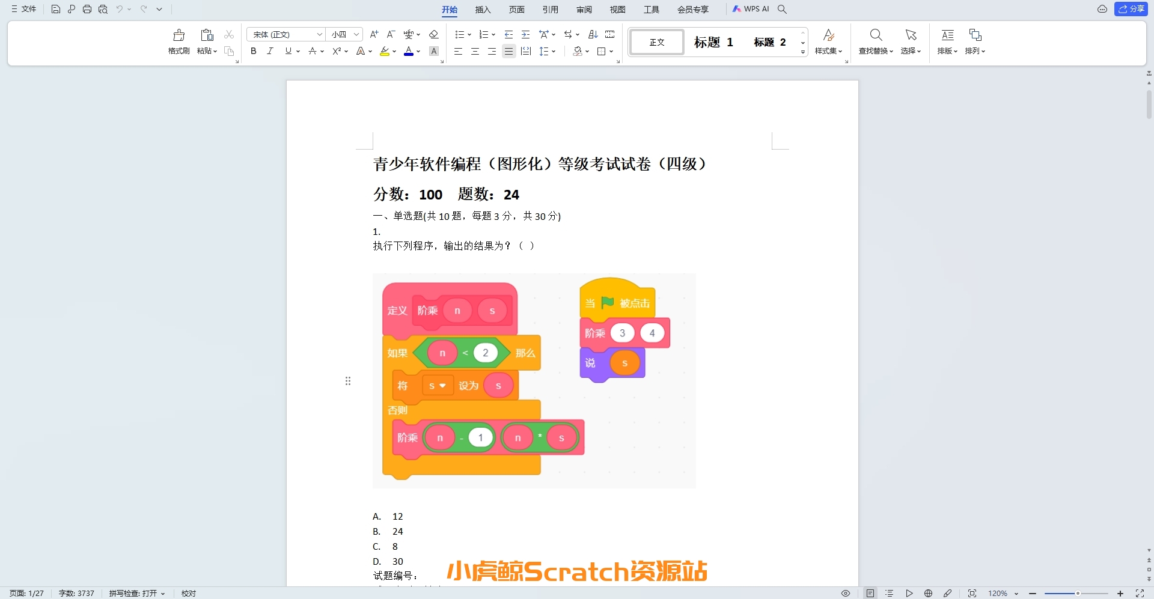This screenshot has height=599, width=1154.
Task: Click the Increase font size icon
Action: pyautogui.click(x=374, y=34)
